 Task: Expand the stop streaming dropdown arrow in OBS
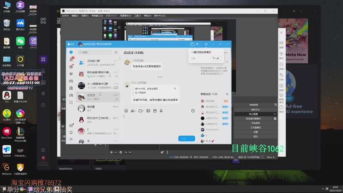pos(274,114)
